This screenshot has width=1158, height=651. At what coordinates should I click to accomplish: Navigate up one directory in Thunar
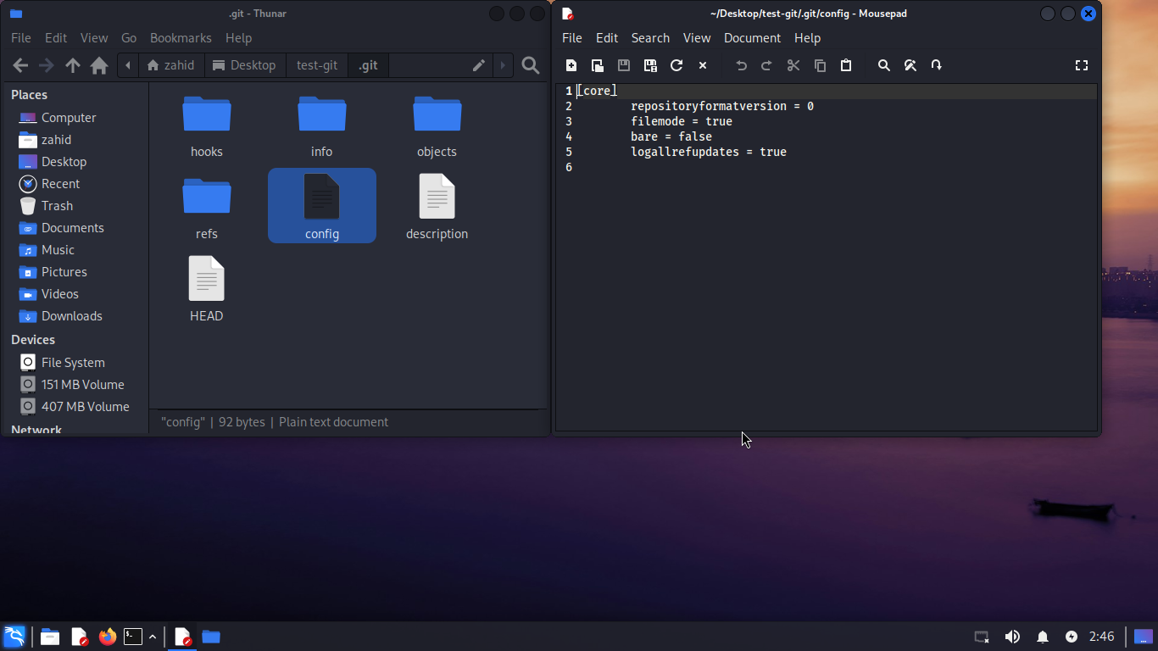click(x=73, y=65)
